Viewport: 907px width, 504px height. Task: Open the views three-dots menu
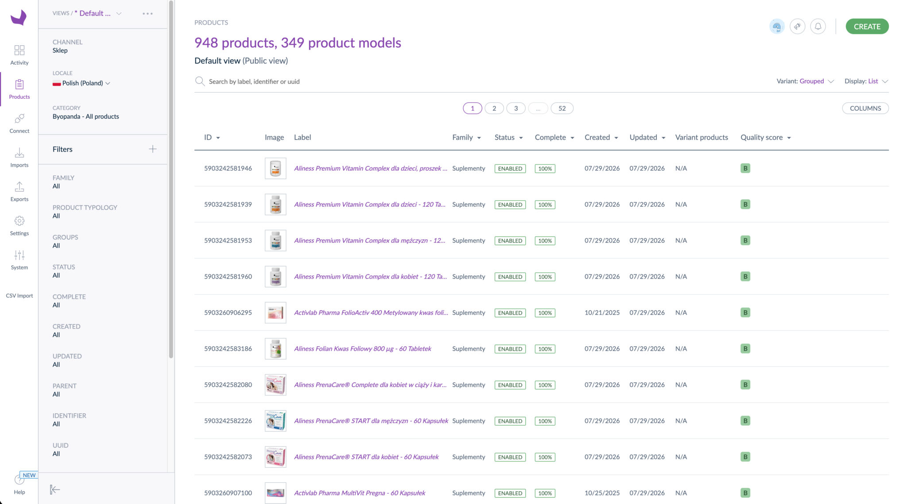147,13
